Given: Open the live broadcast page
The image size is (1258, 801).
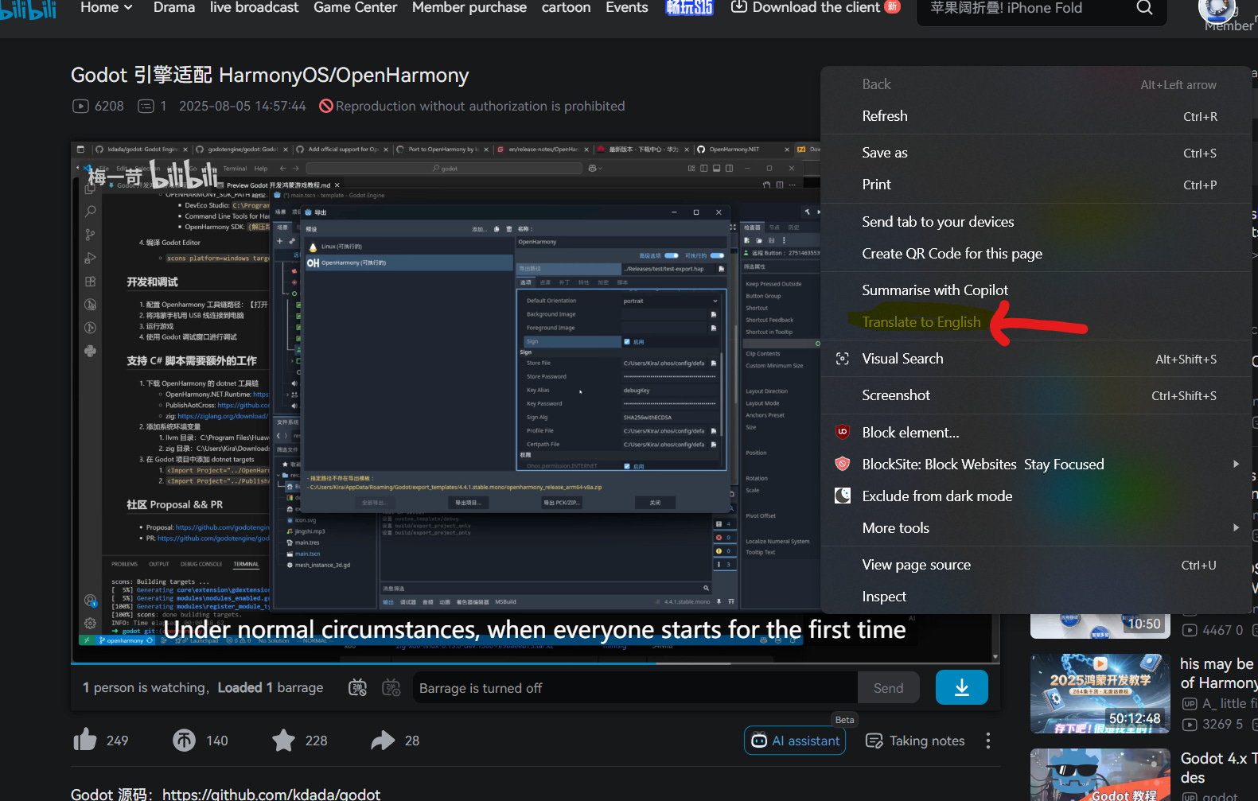Looking at the screenshot, I should tap(254, 7).
